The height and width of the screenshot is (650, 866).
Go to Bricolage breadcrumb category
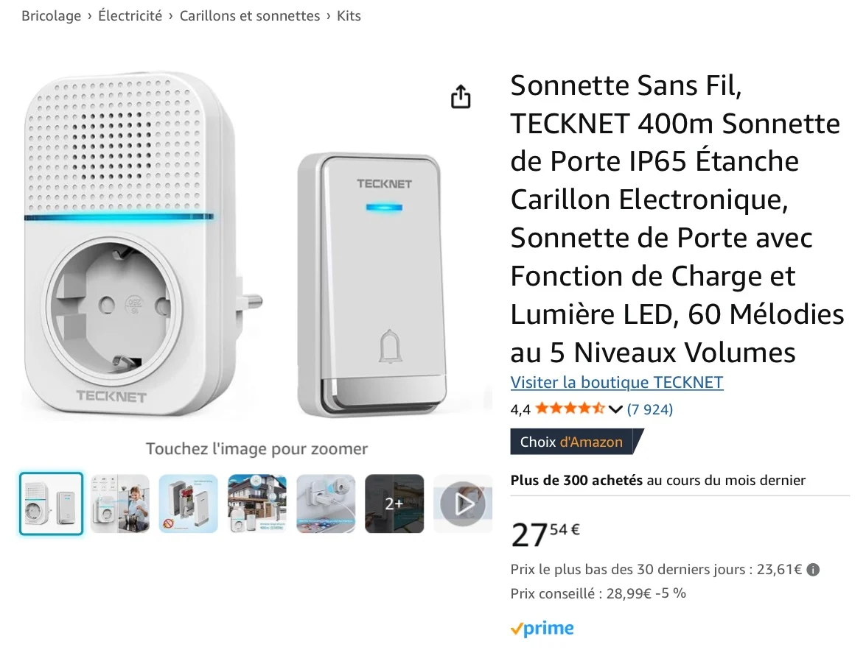[x=52, y=16]
